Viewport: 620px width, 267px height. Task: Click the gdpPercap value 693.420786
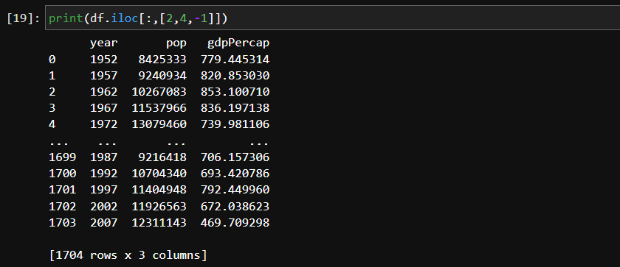[x=235, y=174]
